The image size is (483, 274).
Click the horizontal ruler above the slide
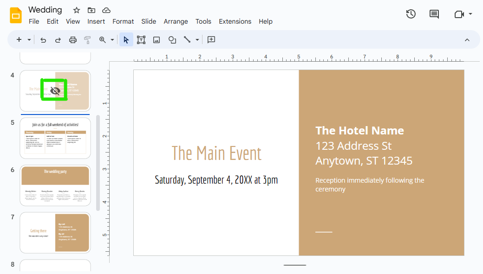299,57
